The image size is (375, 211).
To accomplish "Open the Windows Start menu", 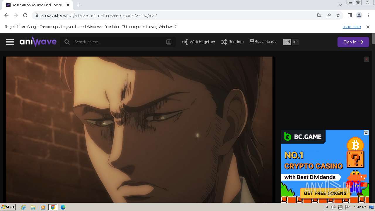I will (x=8, y=207).
